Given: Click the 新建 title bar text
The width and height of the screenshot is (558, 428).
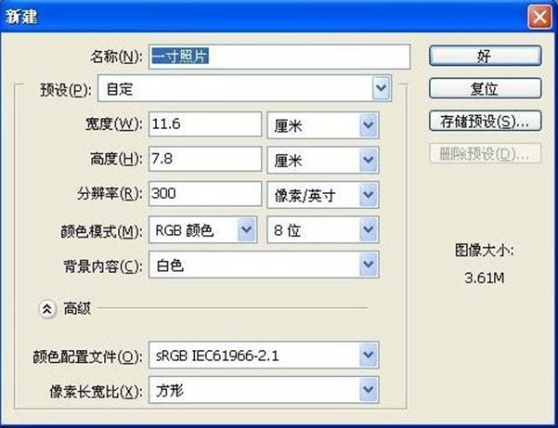Looking at the screenshot, I should pyautogui.click(x=21, y=17).
